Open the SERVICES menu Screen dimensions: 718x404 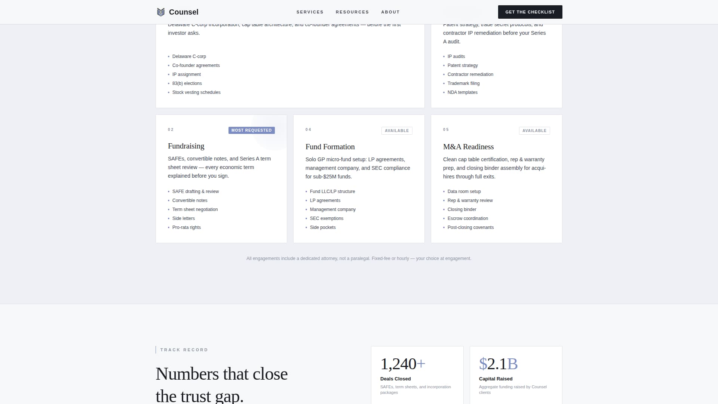point(310,12)
